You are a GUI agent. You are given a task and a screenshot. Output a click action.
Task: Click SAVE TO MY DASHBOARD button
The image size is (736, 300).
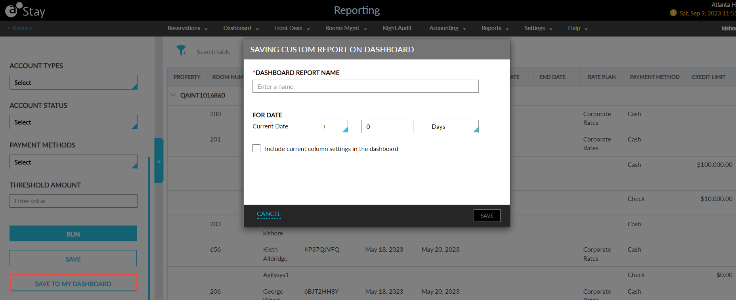click(73, 283)
